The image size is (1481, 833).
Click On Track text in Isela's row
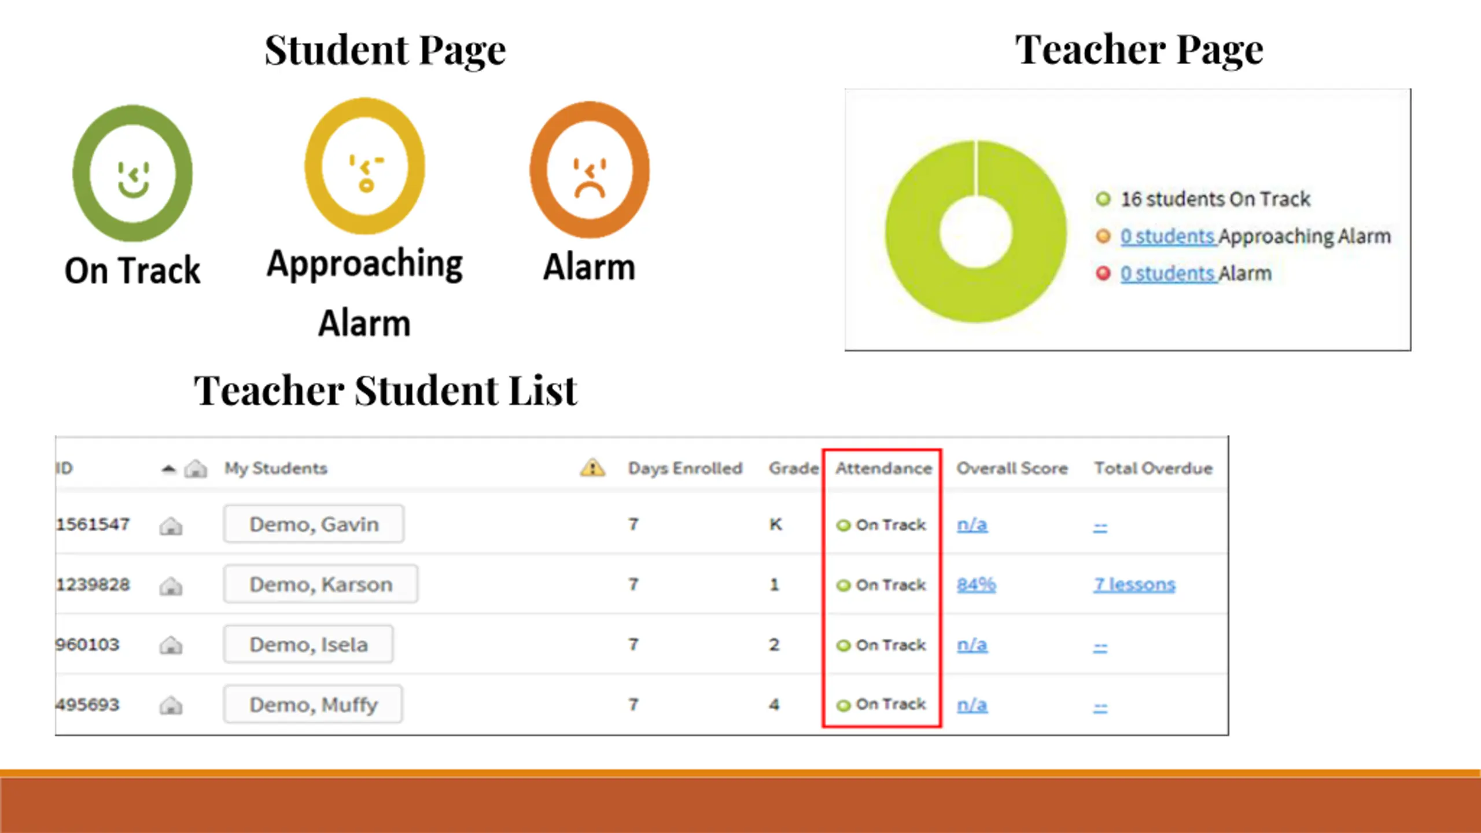891,644
